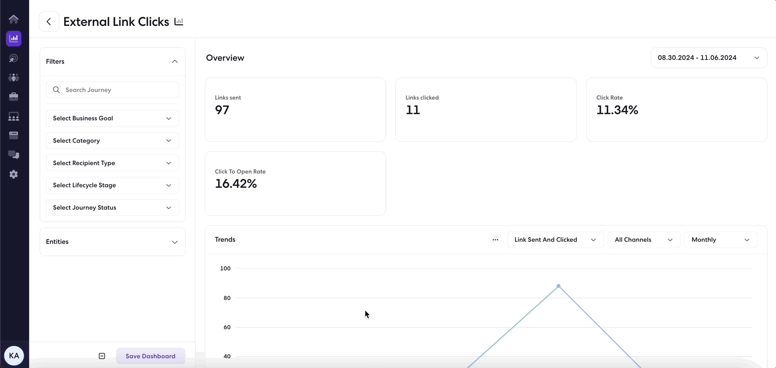Open the Home icon in the sidebar
Image resolution: width=776 pixels, height=368 pixels.
[x=13, y=19]
